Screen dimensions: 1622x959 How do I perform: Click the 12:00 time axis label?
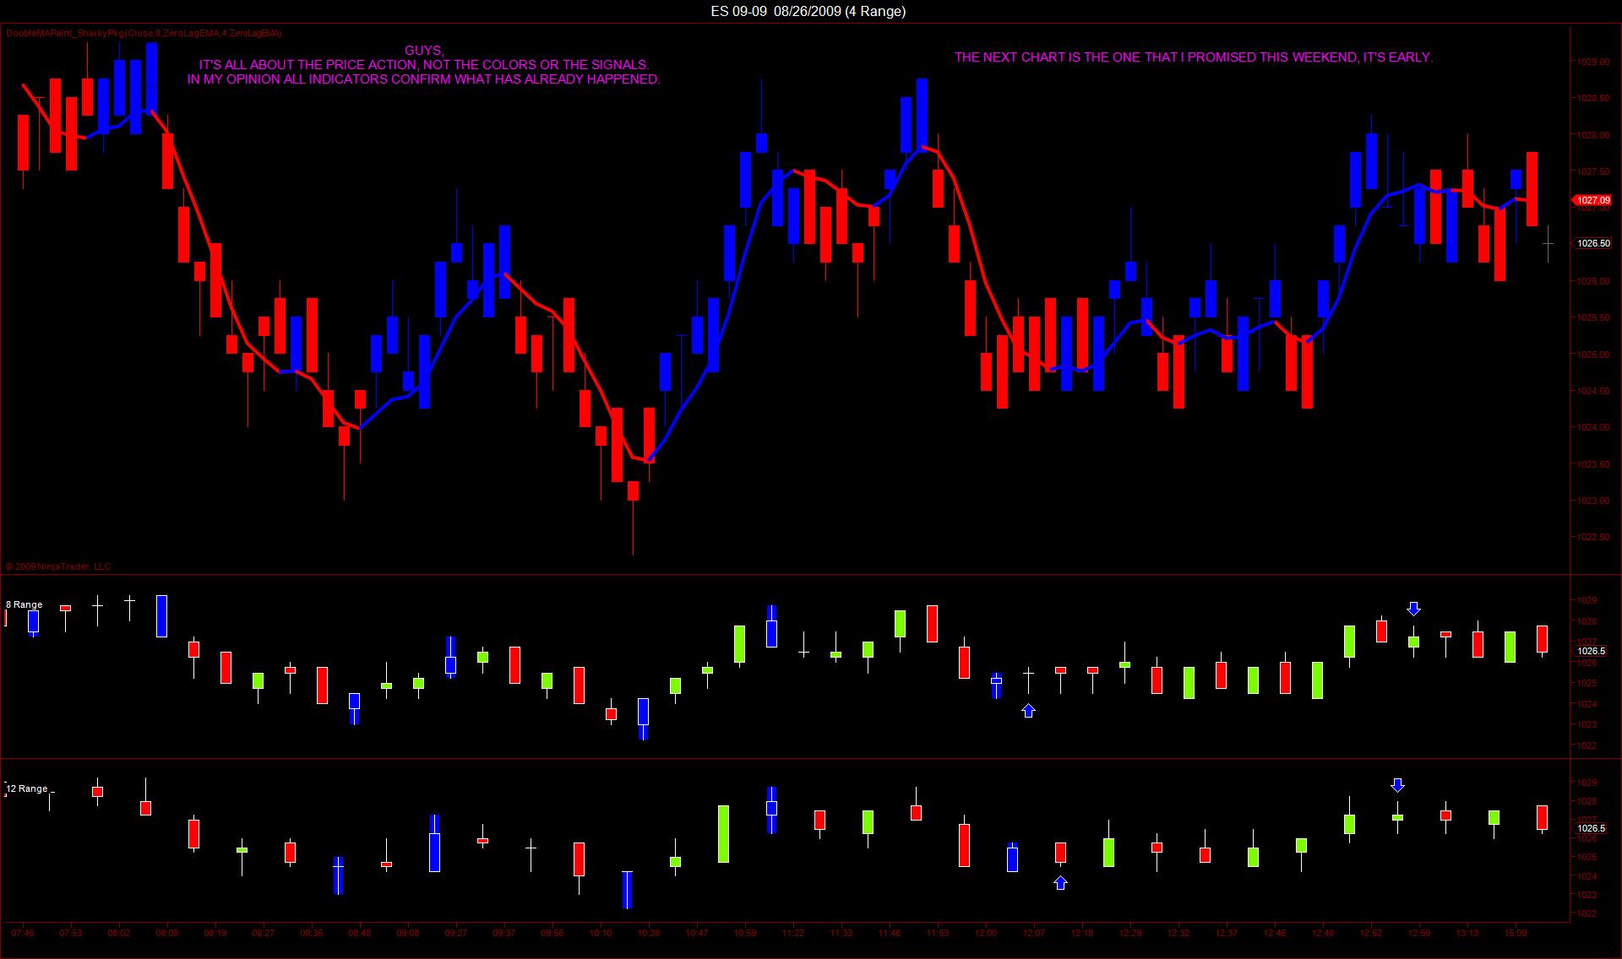tap(986, 933)
